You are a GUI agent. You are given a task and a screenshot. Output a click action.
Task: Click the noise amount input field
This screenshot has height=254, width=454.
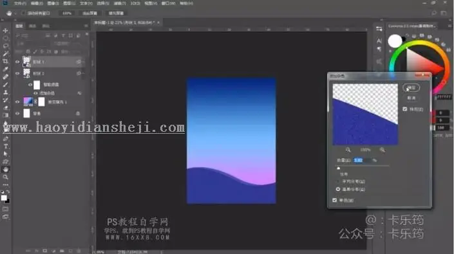(363, 160)
